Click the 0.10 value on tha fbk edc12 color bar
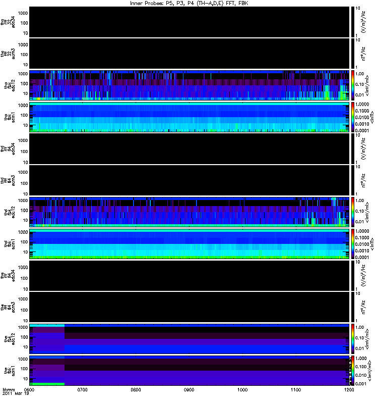The image size is (378, 404). point(360,84)
